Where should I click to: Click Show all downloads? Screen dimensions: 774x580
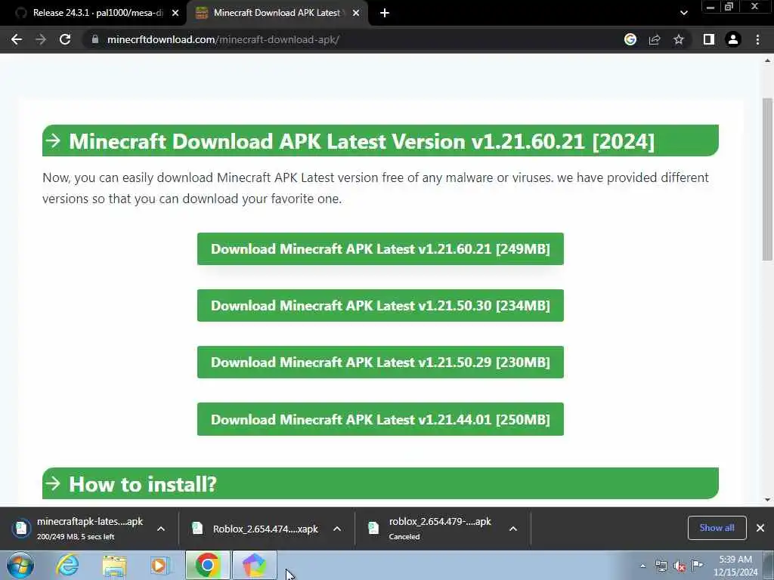pyautogui.click(x=717, y=528)
